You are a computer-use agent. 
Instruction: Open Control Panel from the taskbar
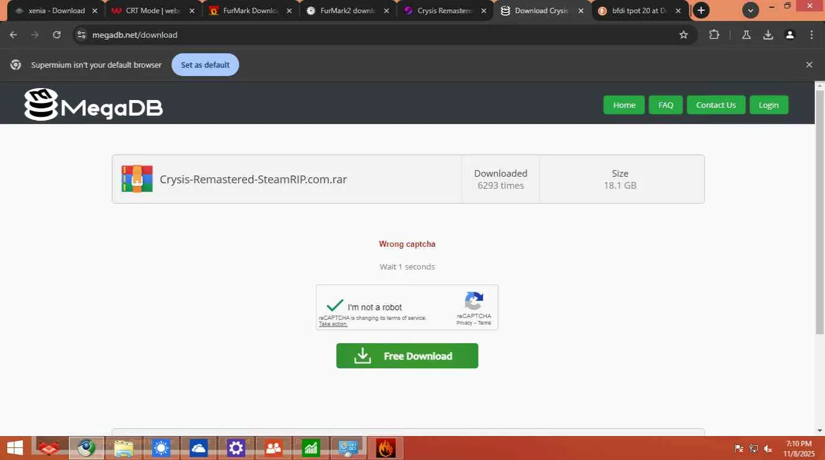348,448
